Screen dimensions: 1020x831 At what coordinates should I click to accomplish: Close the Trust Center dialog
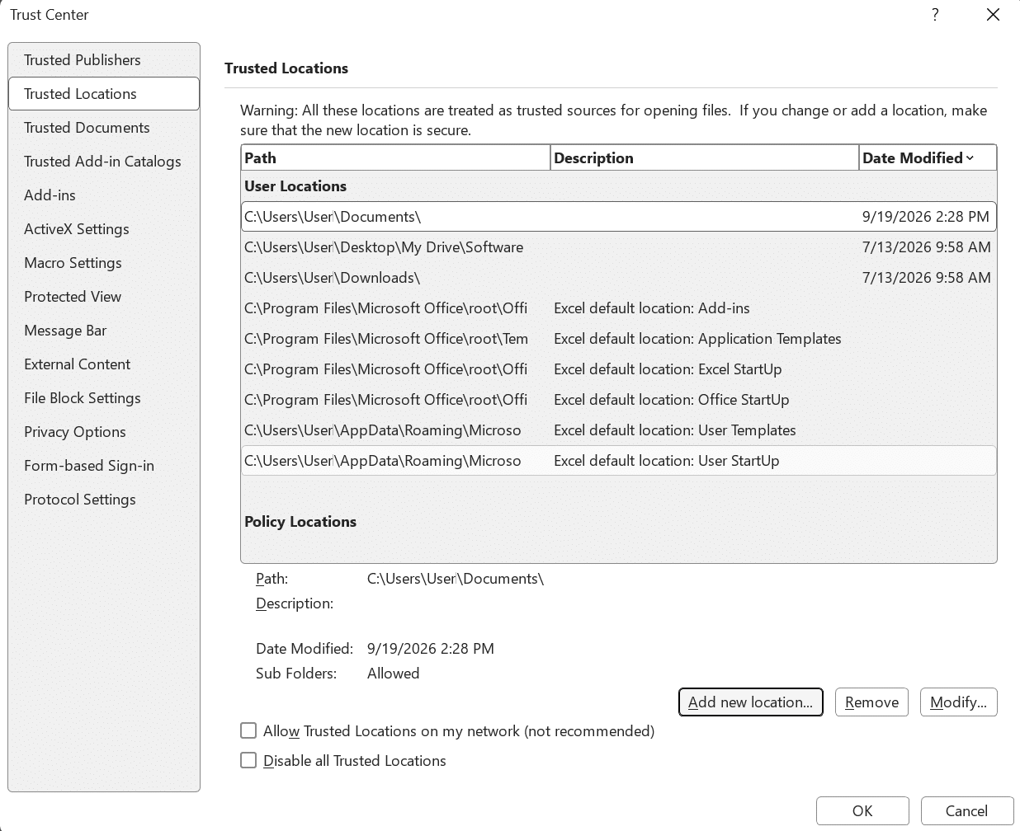click(x=993, y=15)
